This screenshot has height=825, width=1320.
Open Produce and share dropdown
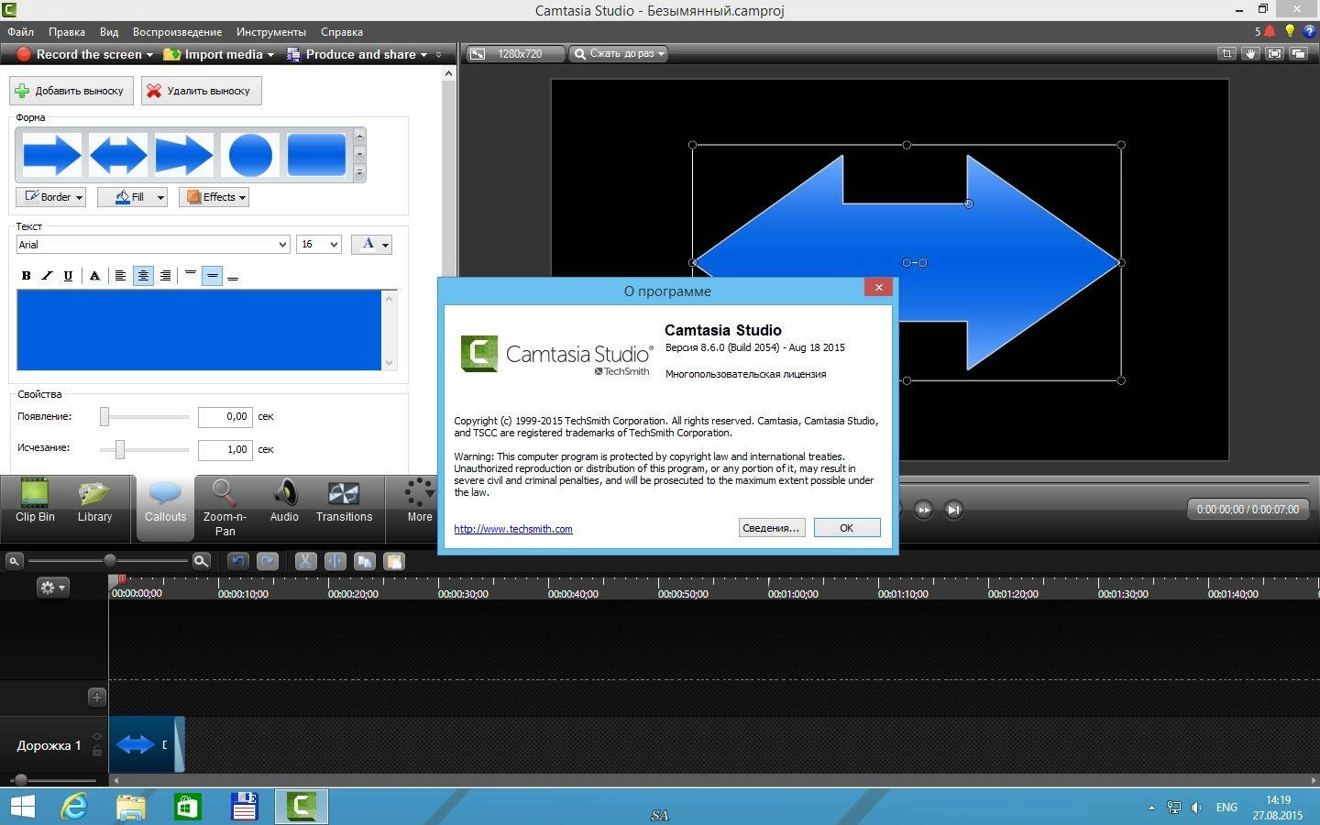point(357,54)
